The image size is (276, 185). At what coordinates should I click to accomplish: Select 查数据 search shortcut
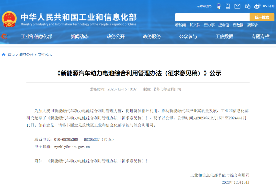point(238,25)
